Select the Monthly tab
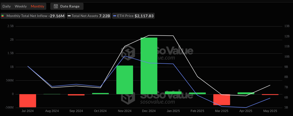The height and width of the screenshot is (116, 293). [x=37, y=6]
